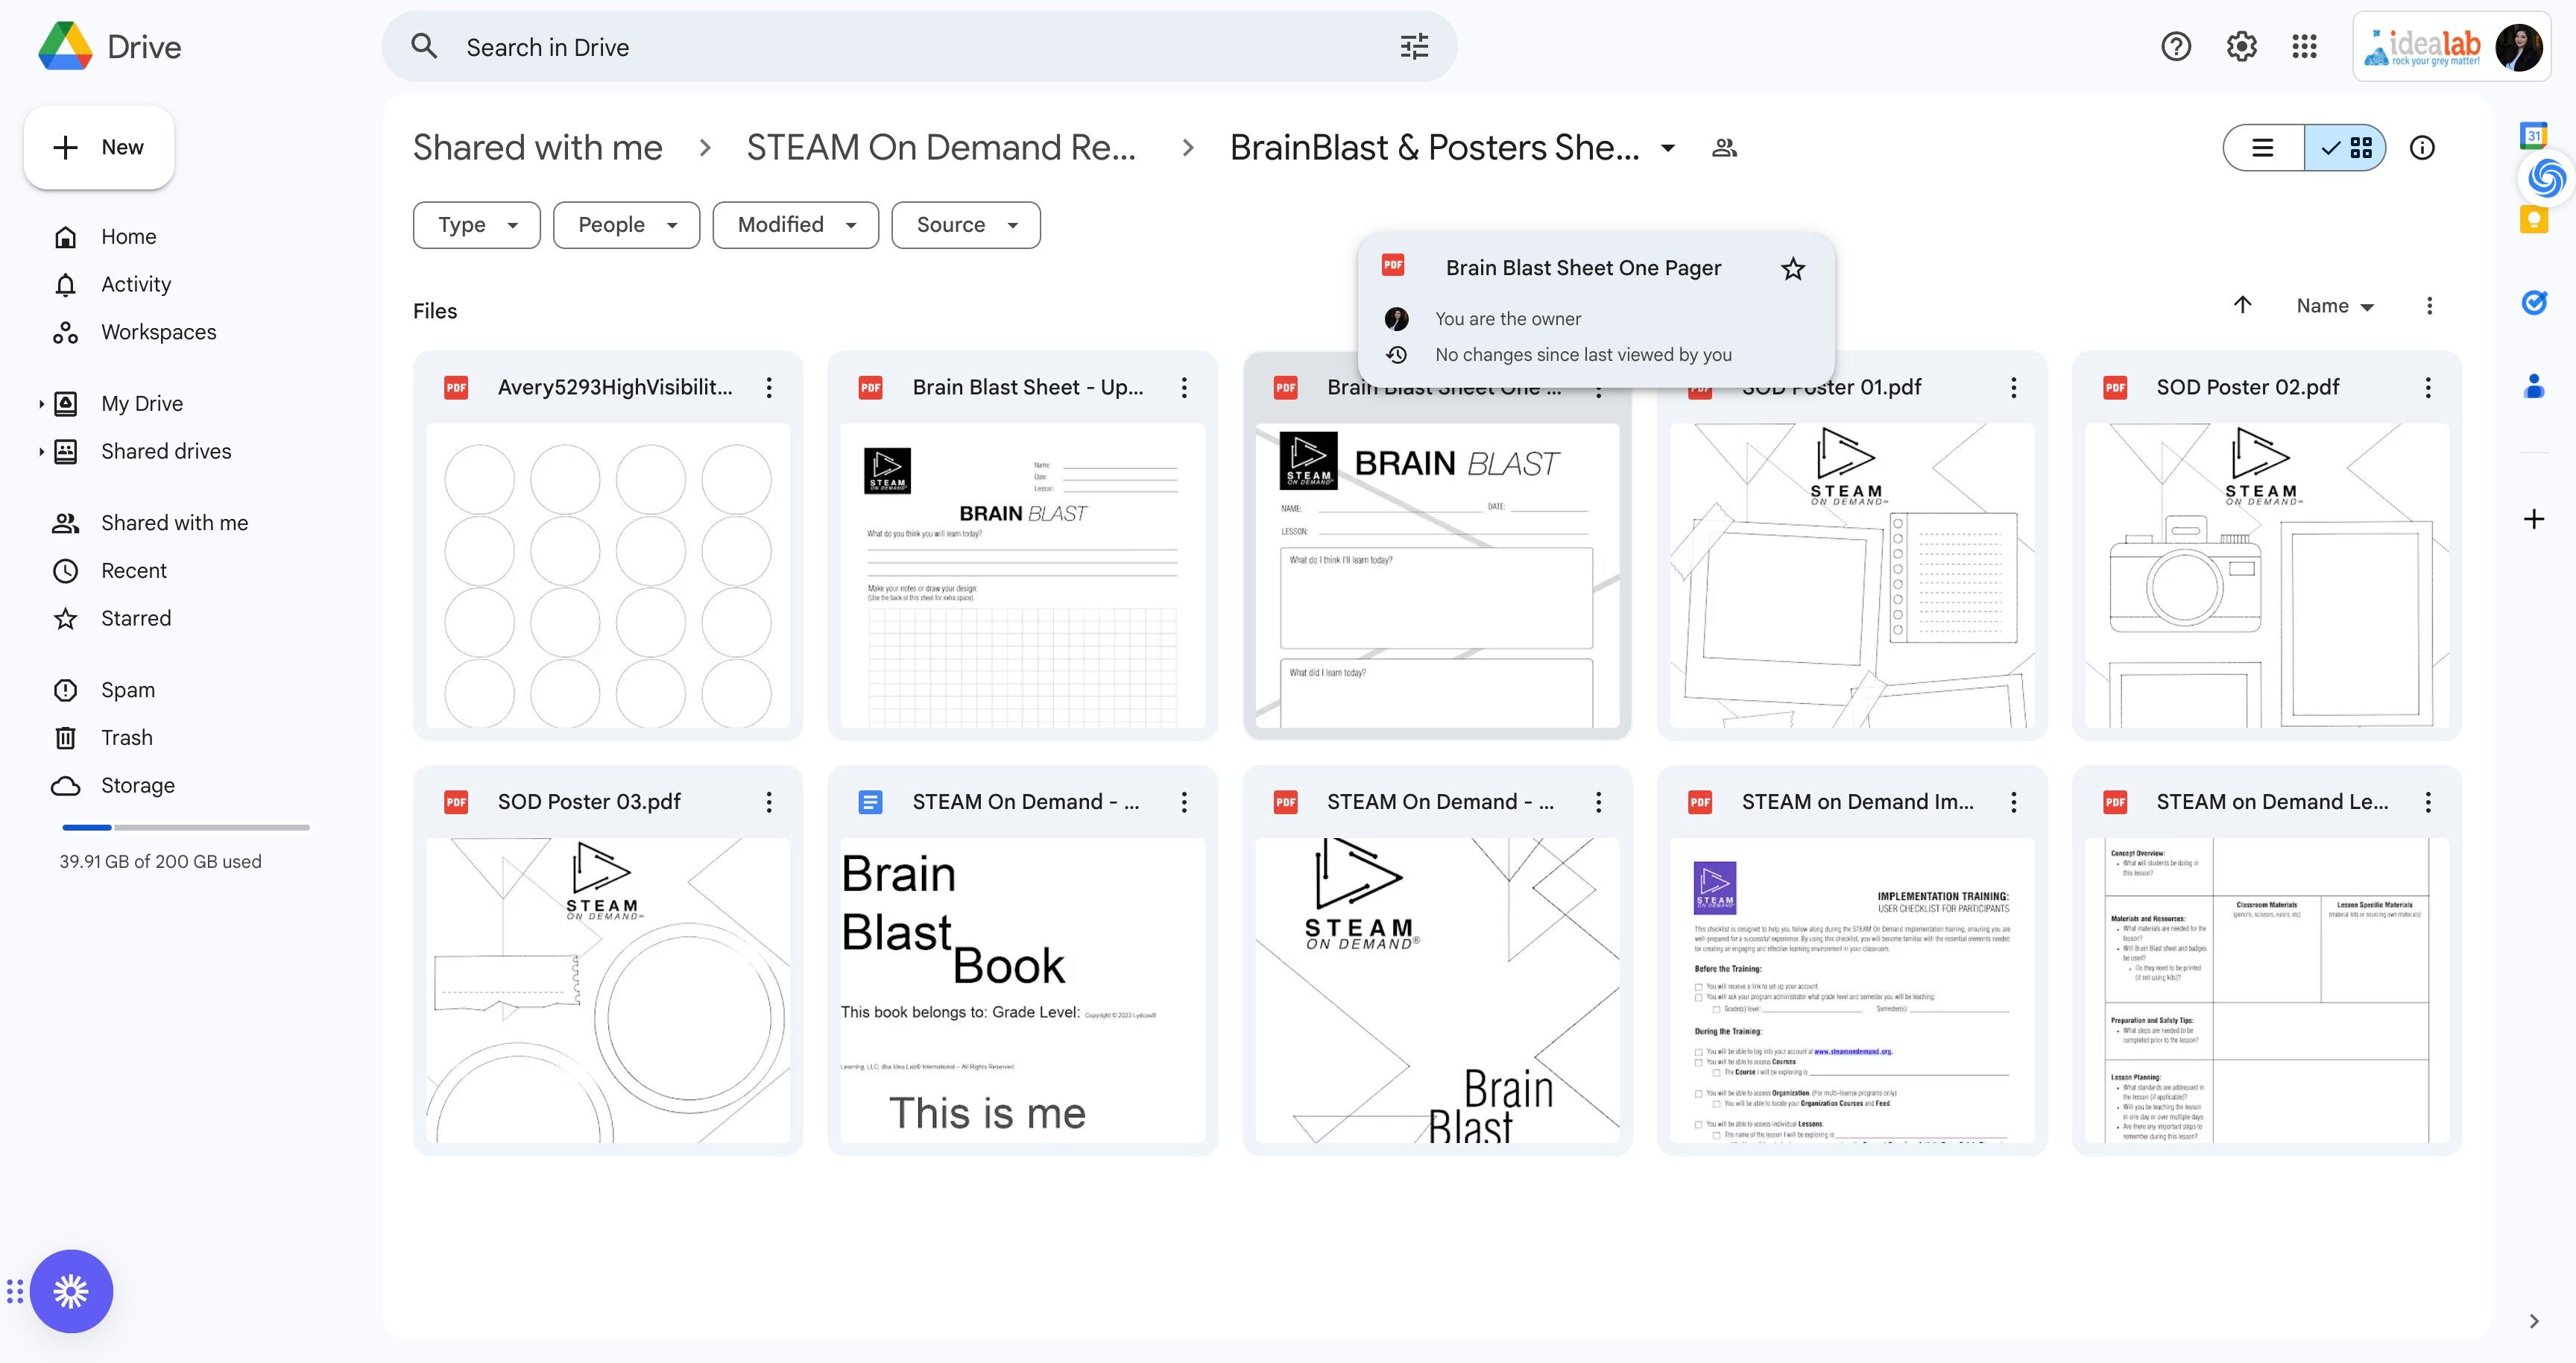Go to Starred in the sidebar
This screenshot has width=2576, height=1363.
click(x=136, y=619)
